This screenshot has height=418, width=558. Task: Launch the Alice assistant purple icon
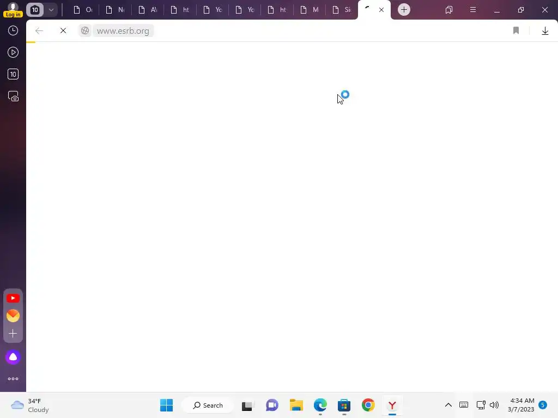[x=13, y=357]
